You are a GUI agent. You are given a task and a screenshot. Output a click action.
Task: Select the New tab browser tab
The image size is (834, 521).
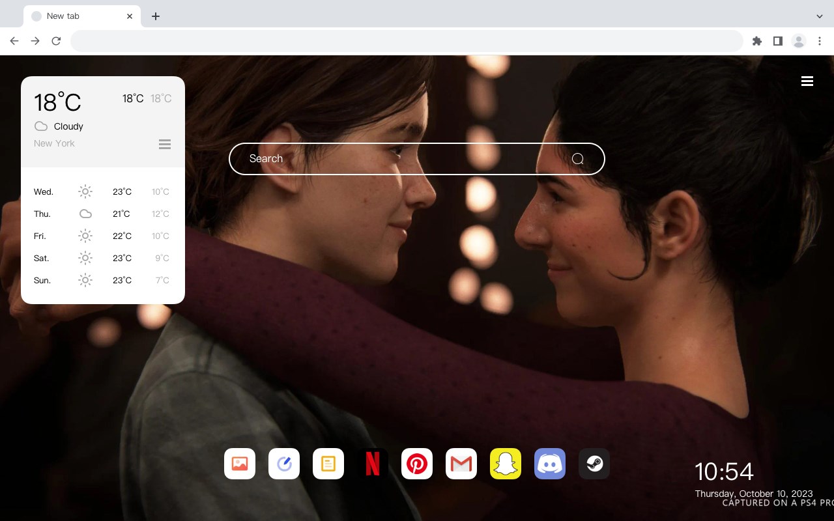tap(82, 16)
